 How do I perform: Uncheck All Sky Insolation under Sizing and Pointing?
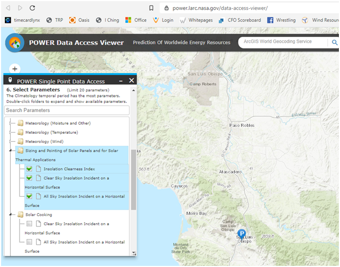click(x=29, y=196)
